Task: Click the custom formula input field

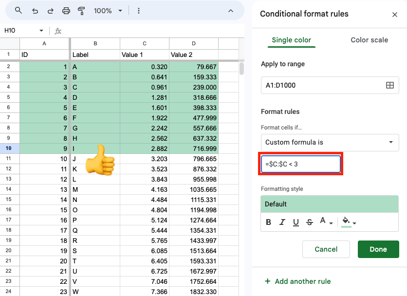Action: 301,164
